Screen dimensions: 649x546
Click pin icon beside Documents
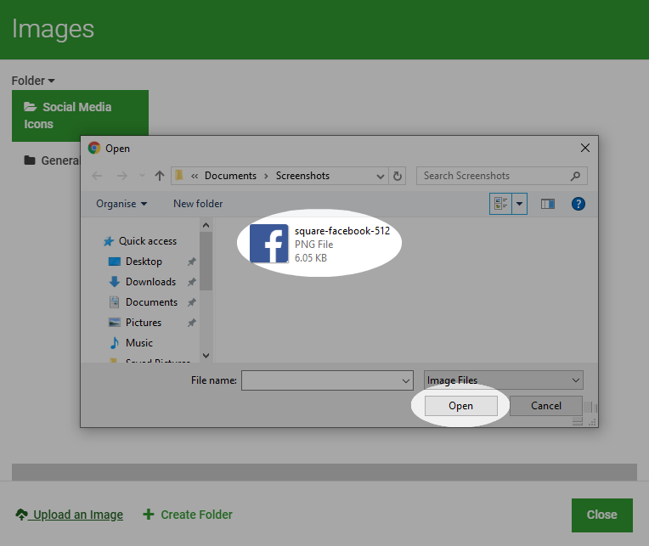(191, 302)
